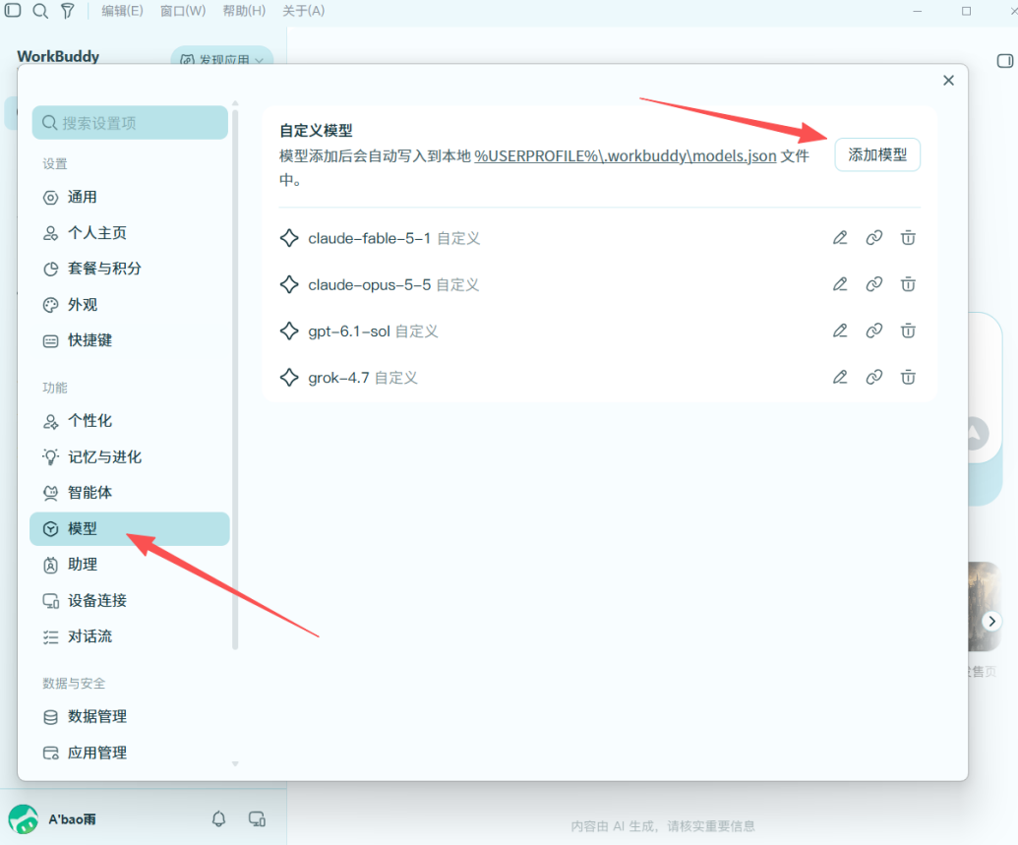Select the 模型 settings item
Image resolution: width=1018 pixels, height=845 pixels.
130,528
